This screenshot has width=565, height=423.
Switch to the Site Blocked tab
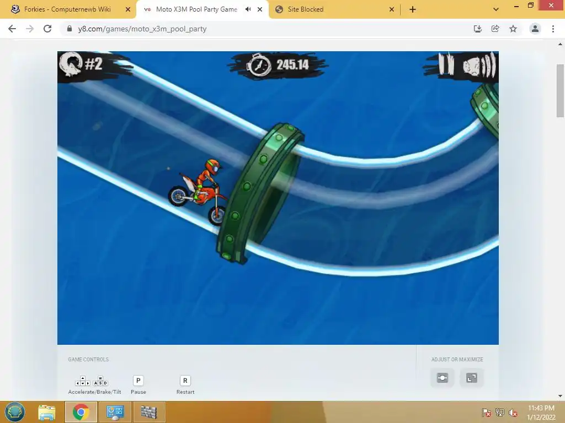[306, 9]
